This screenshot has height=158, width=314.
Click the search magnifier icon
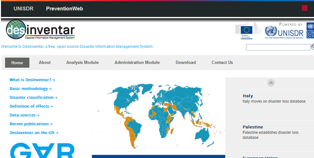coord(313,47)
